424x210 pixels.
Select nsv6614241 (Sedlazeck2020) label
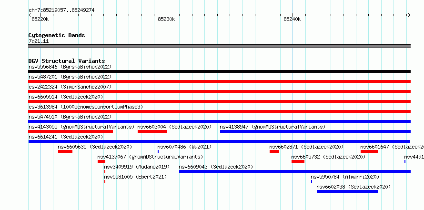click(66, 137)
